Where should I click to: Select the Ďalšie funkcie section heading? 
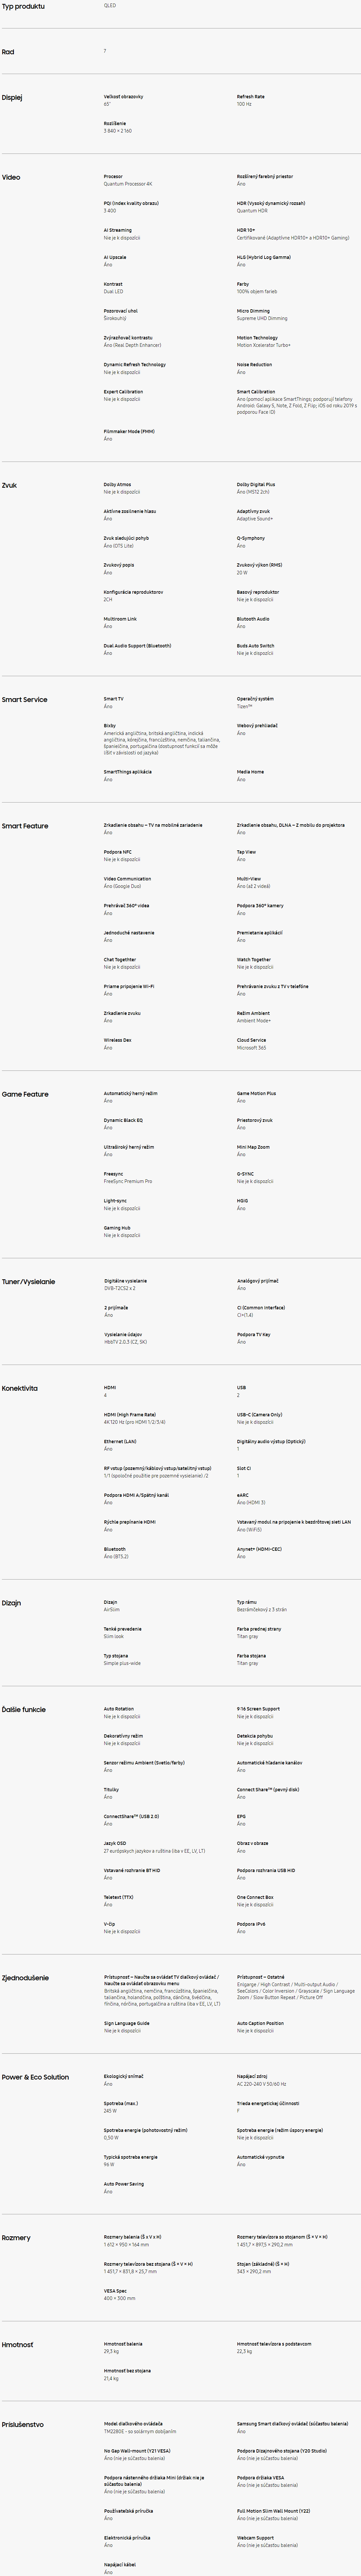[24, 1709]
